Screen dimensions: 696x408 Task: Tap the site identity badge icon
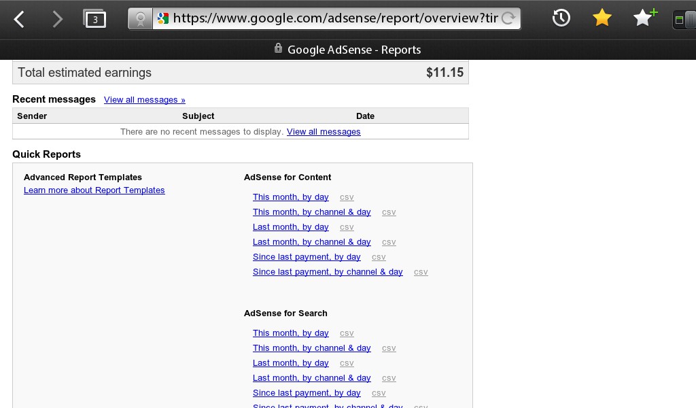click(x=140, y=18)
